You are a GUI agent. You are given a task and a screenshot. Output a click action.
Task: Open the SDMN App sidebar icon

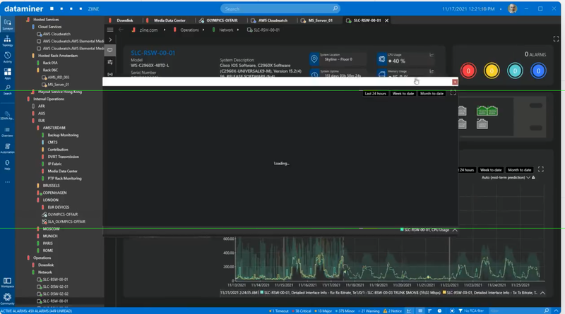coord(7,116)
